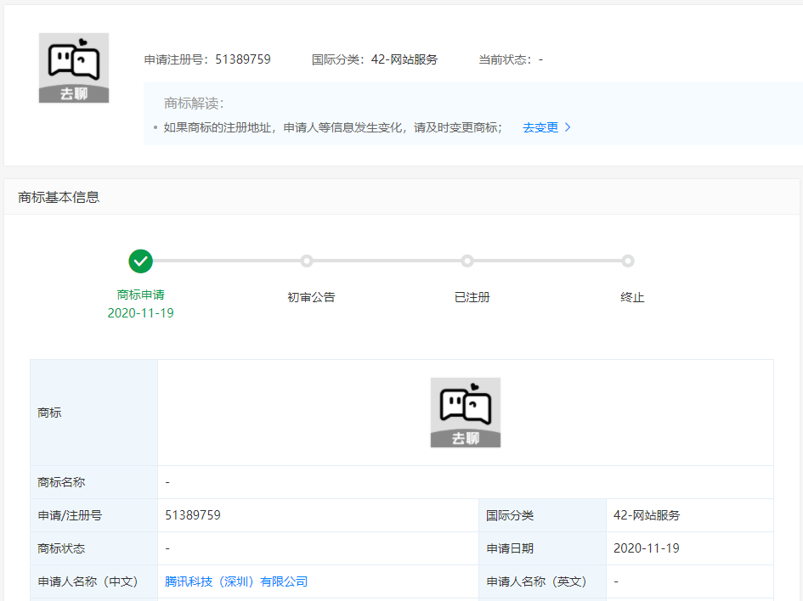Open the 去变更 link
The width and height of the screenshot is (803, 601).
(540, 127)
